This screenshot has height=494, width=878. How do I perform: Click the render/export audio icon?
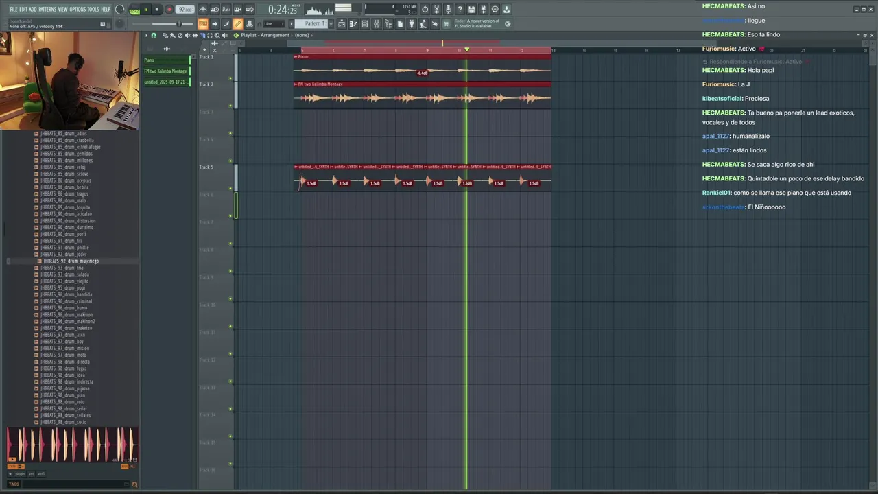pyautogui.click(x=483, y=10)
